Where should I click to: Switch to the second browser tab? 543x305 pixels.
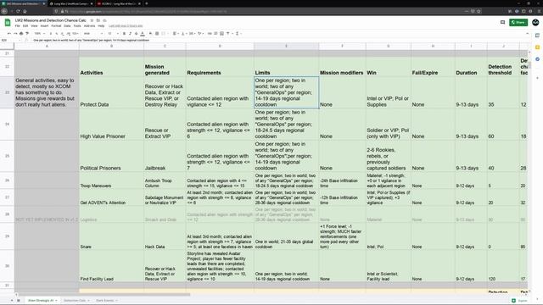point(70,3)
